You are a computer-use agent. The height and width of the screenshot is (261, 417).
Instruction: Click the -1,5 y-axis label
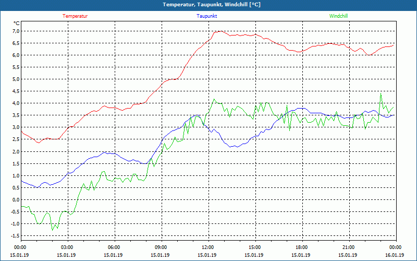click(x=15, y=236)
